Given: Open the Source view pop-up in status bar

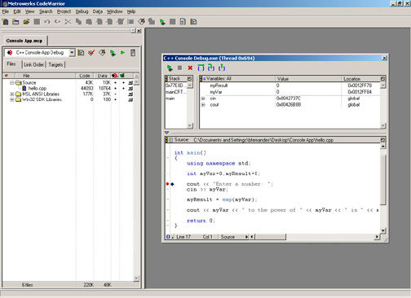Looking at the screenshot, I should pos(233,237).
